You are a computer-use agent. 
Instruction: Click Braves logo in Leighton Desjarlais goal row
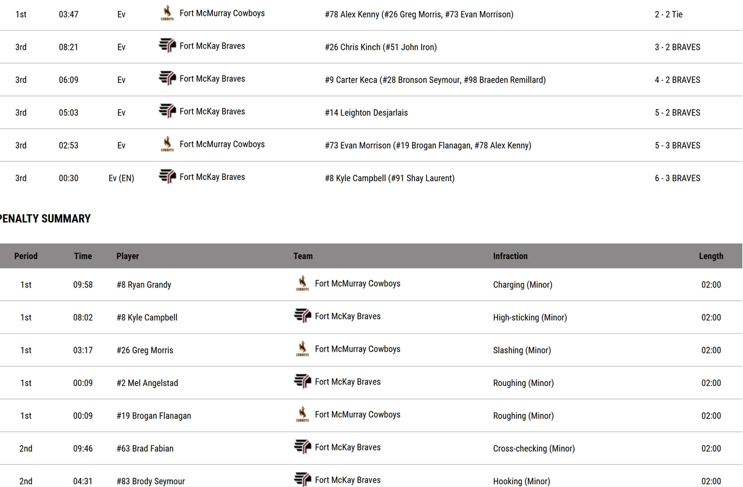click(x=167, y=111)
